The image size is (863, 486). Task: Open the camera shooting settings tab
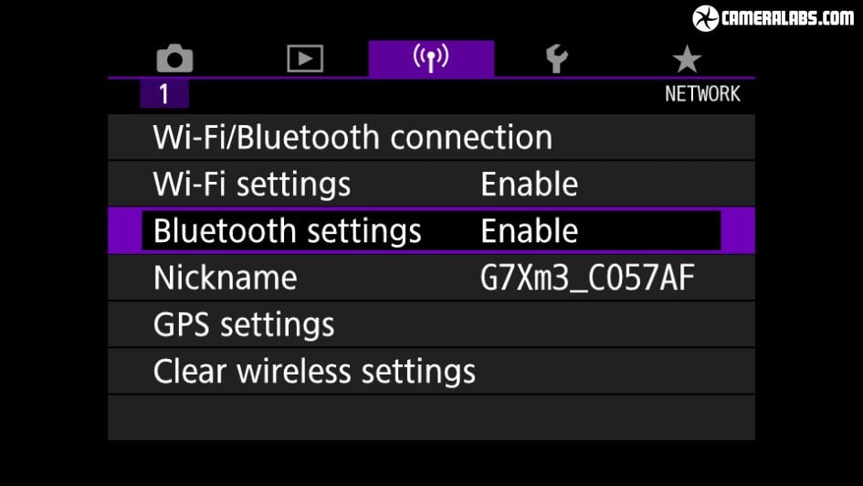[x=174, y=59]
